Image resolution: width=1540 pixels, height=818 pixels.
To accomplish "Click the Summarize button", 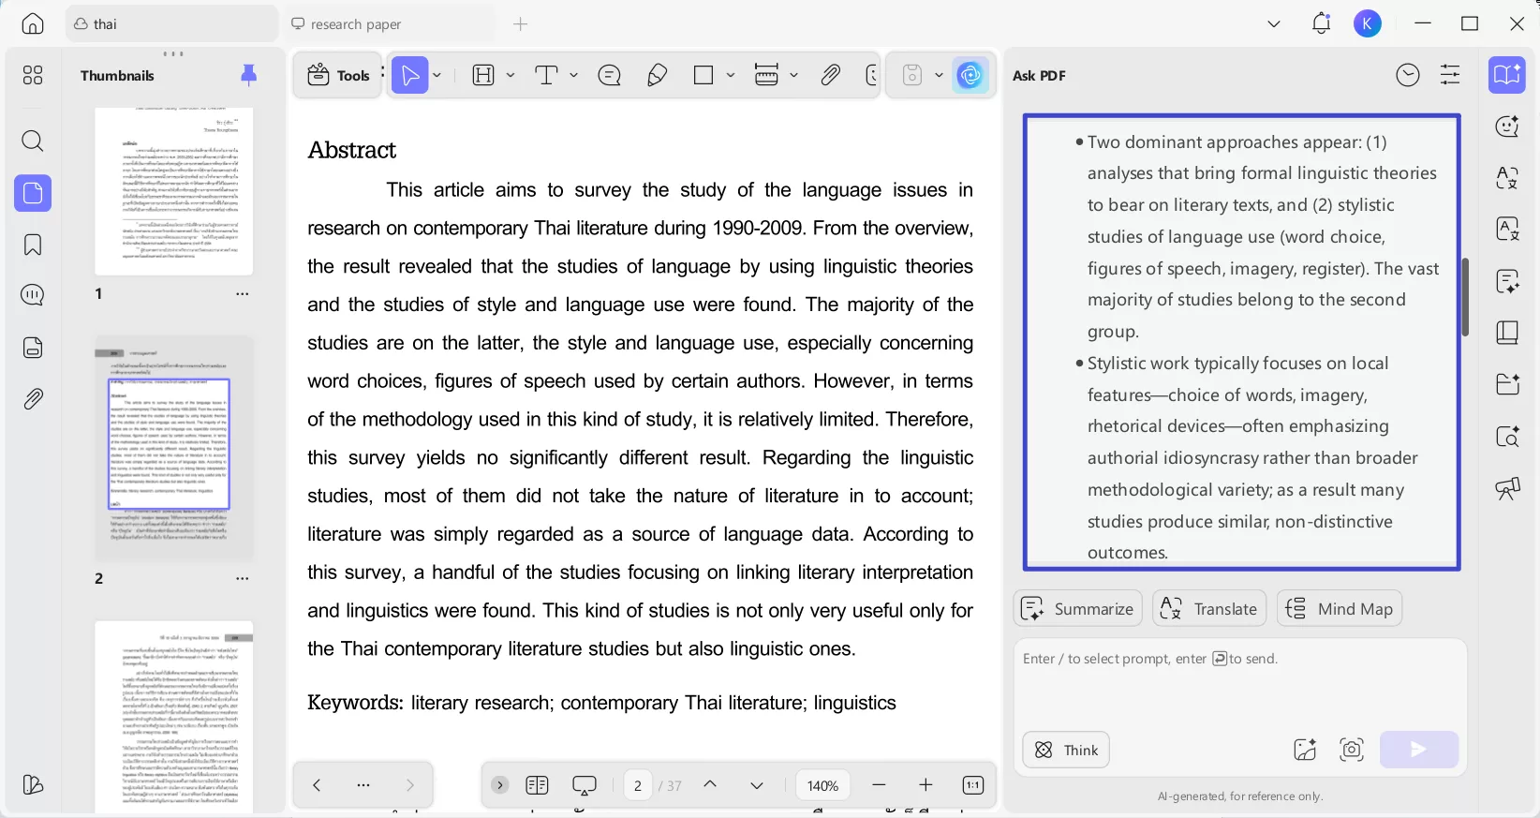I will (x=1078, y=609).
